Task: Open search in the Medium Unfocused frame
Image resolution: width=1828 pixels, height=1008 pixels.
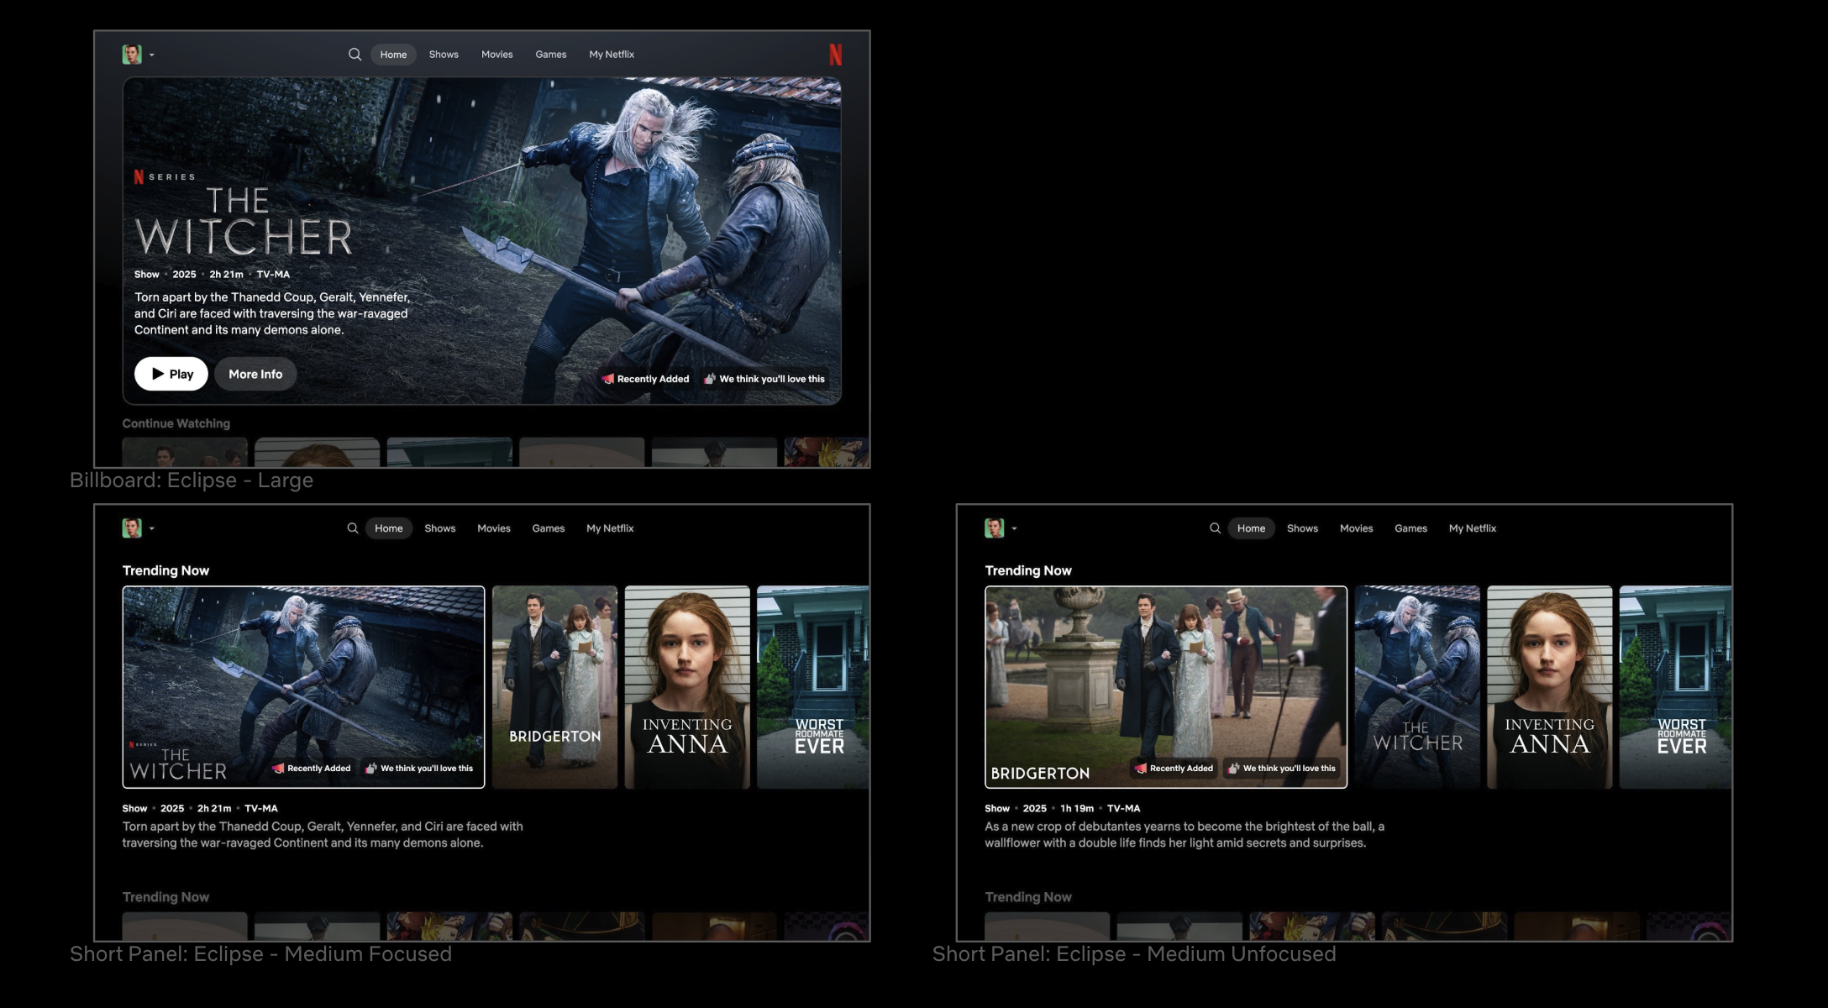Action: (x=1215, y=528)
